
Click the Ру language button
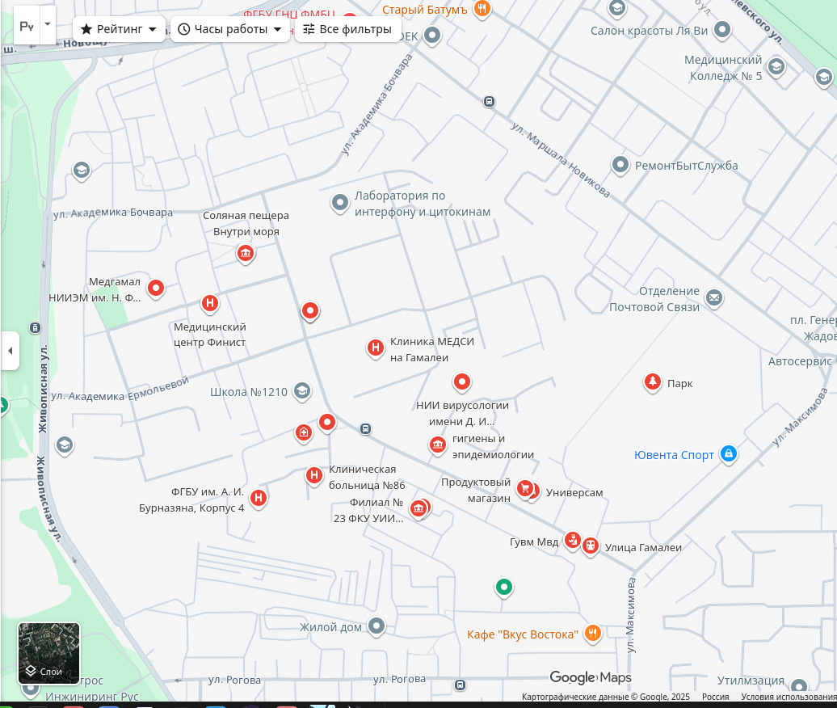coord(27,24)
